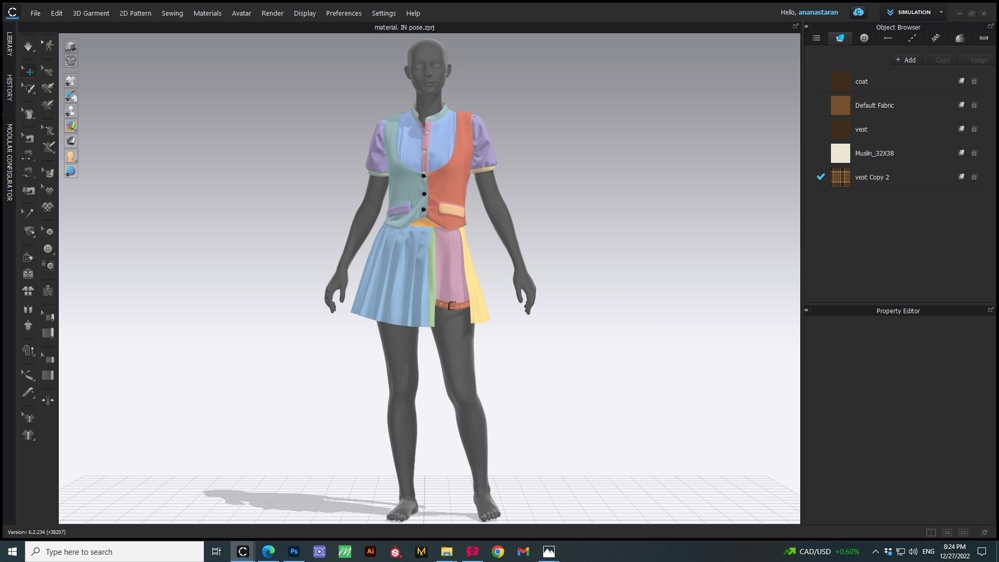The image size is (999, 562).
Task: Click the SIMULATION button
Action: (x=913, y=12)
